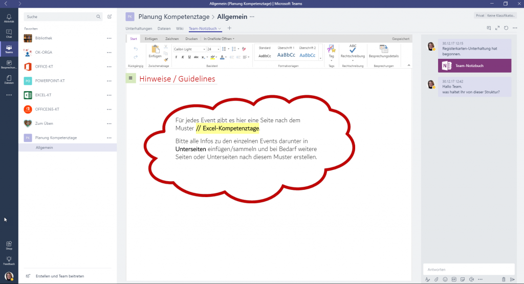Open the In OneNote Öffnen dropdown
Image resolution: width=524 pixels, height=284 pixels.
coord(219,39)
